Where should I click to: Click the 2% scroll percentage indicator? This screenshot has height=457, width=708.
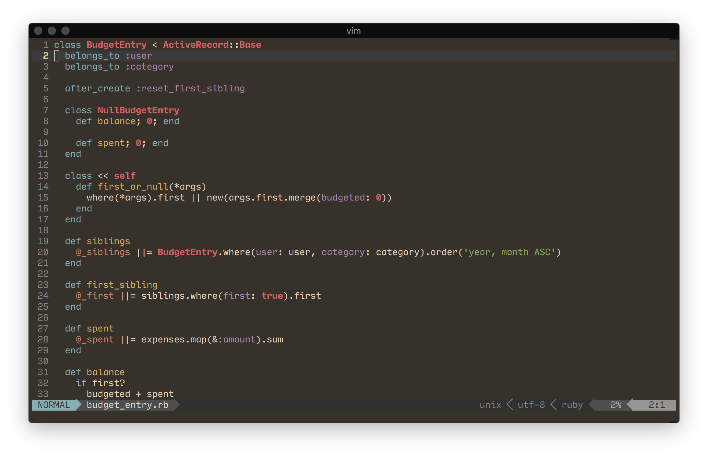coord(616,405)
